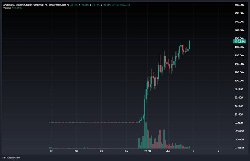Click the 26 date label on time axis

126,151
